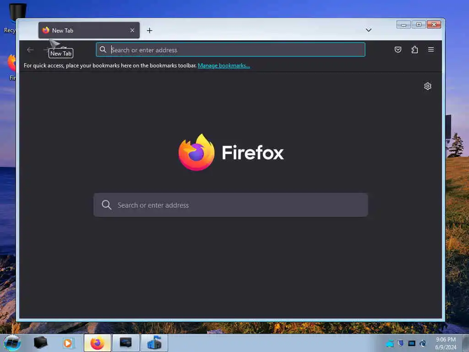The height and width of the screenshot is (352, 469).
Task: Open the shield tray icon
Action: click(401, 343)
